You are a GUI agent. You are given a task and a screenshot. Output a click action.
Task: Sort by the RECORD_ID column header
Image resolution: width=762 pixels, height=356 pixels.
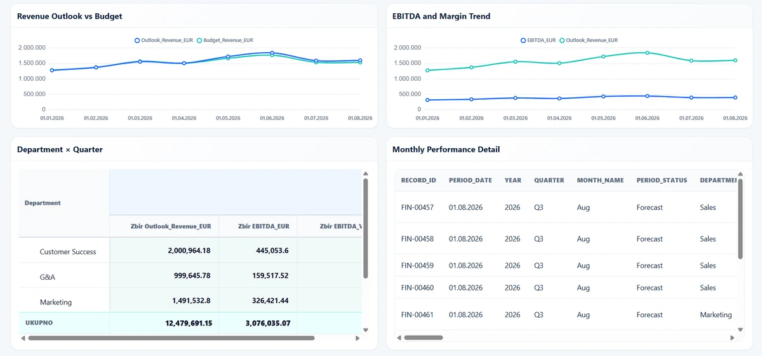click(x=418, y=181)
